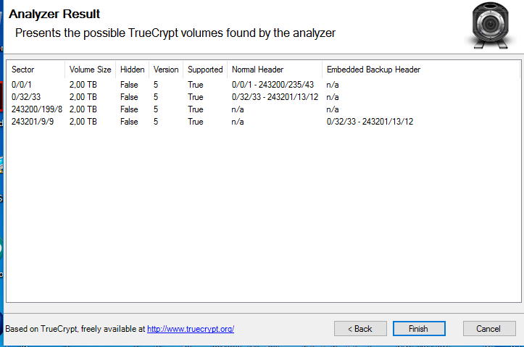Click True in the 0/32/33 row
This screenshot has height=347, width=524.
pyautogui.click(x=196, y=97)
